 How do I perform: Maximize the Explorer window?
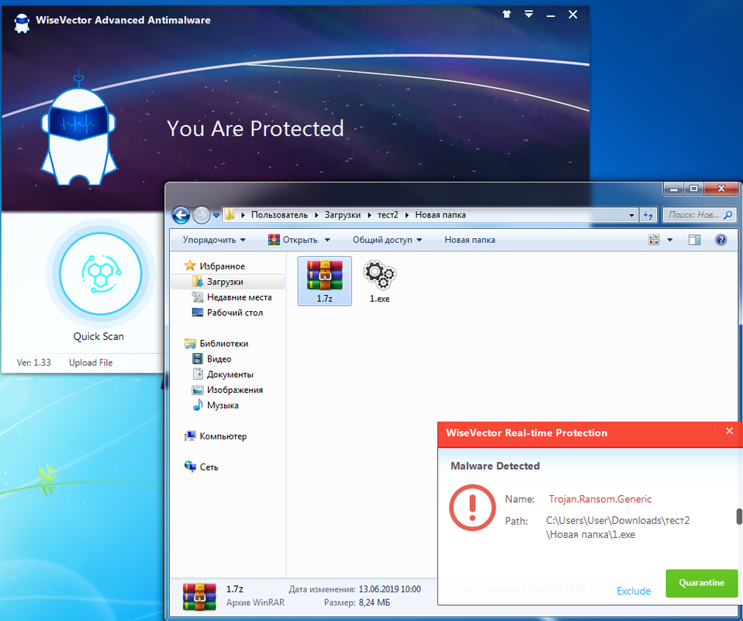point(693,189)
